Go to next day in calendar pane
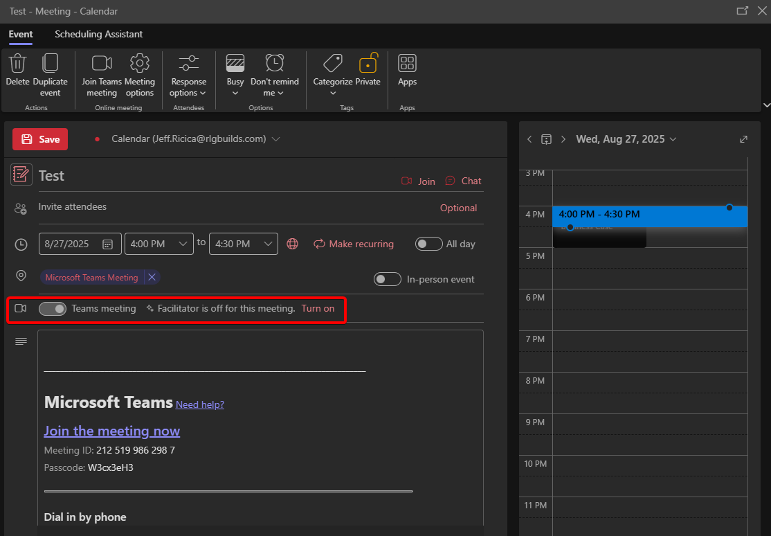771x536 pixels. [x=563, y=139]
